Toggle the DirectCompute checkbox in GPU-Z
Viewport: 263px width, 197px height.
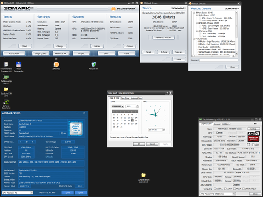coord(243,189)
